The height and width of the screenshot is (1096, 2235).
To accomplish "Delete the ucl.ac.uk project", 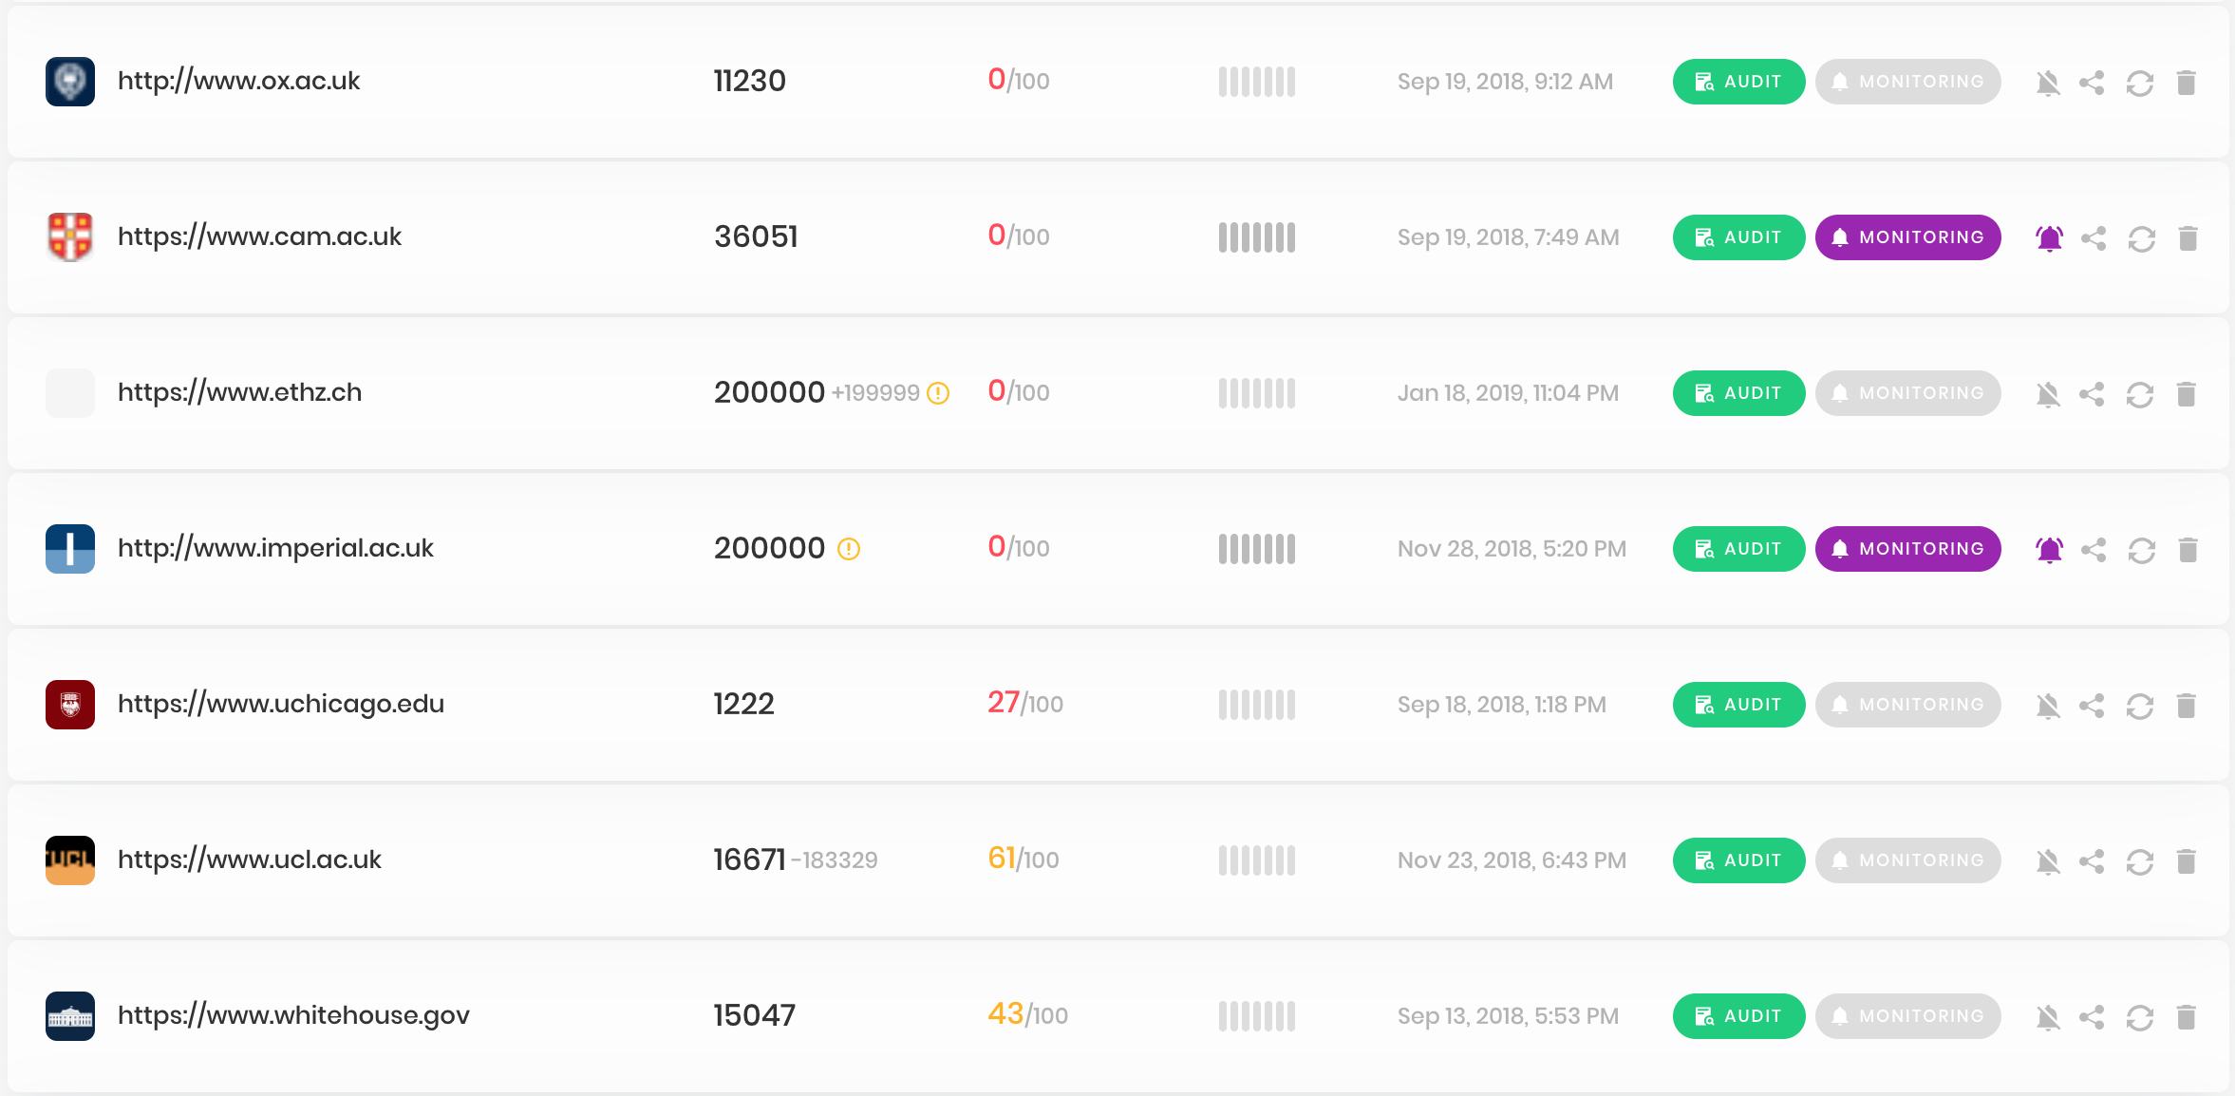I will click(2187, 861).
